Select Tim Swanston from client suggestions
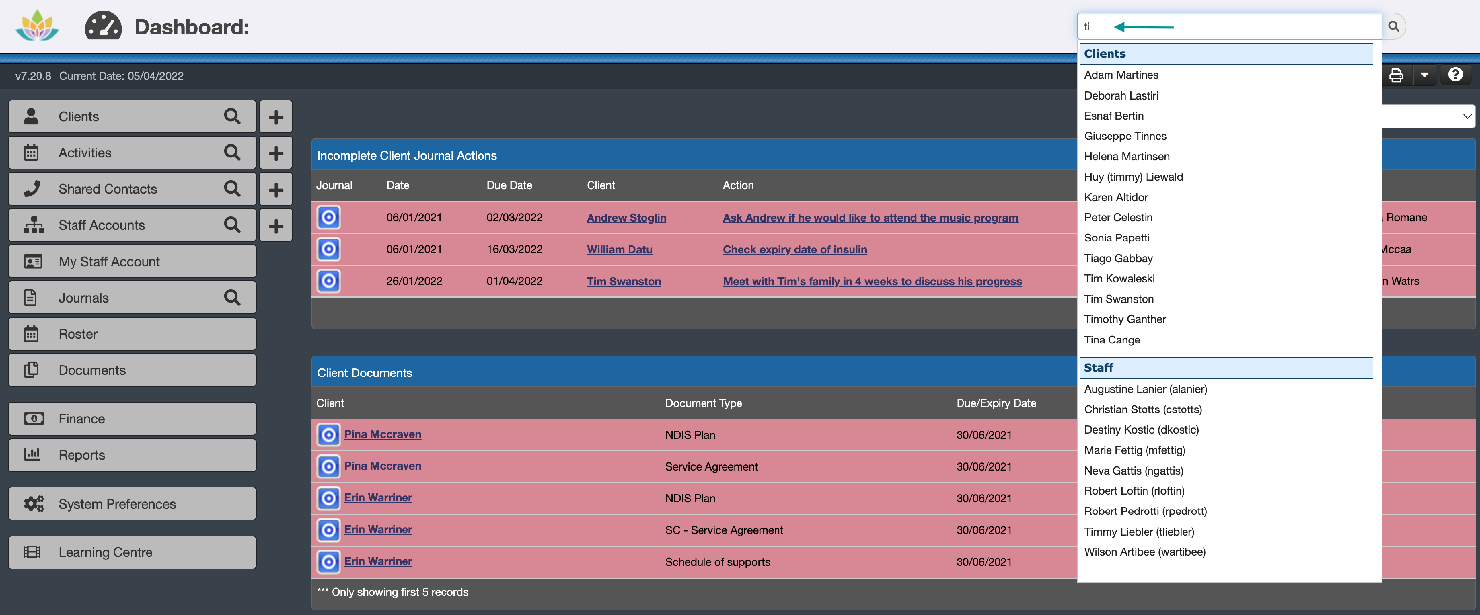Screen dimensions: 1480x615 (1118, 299)
